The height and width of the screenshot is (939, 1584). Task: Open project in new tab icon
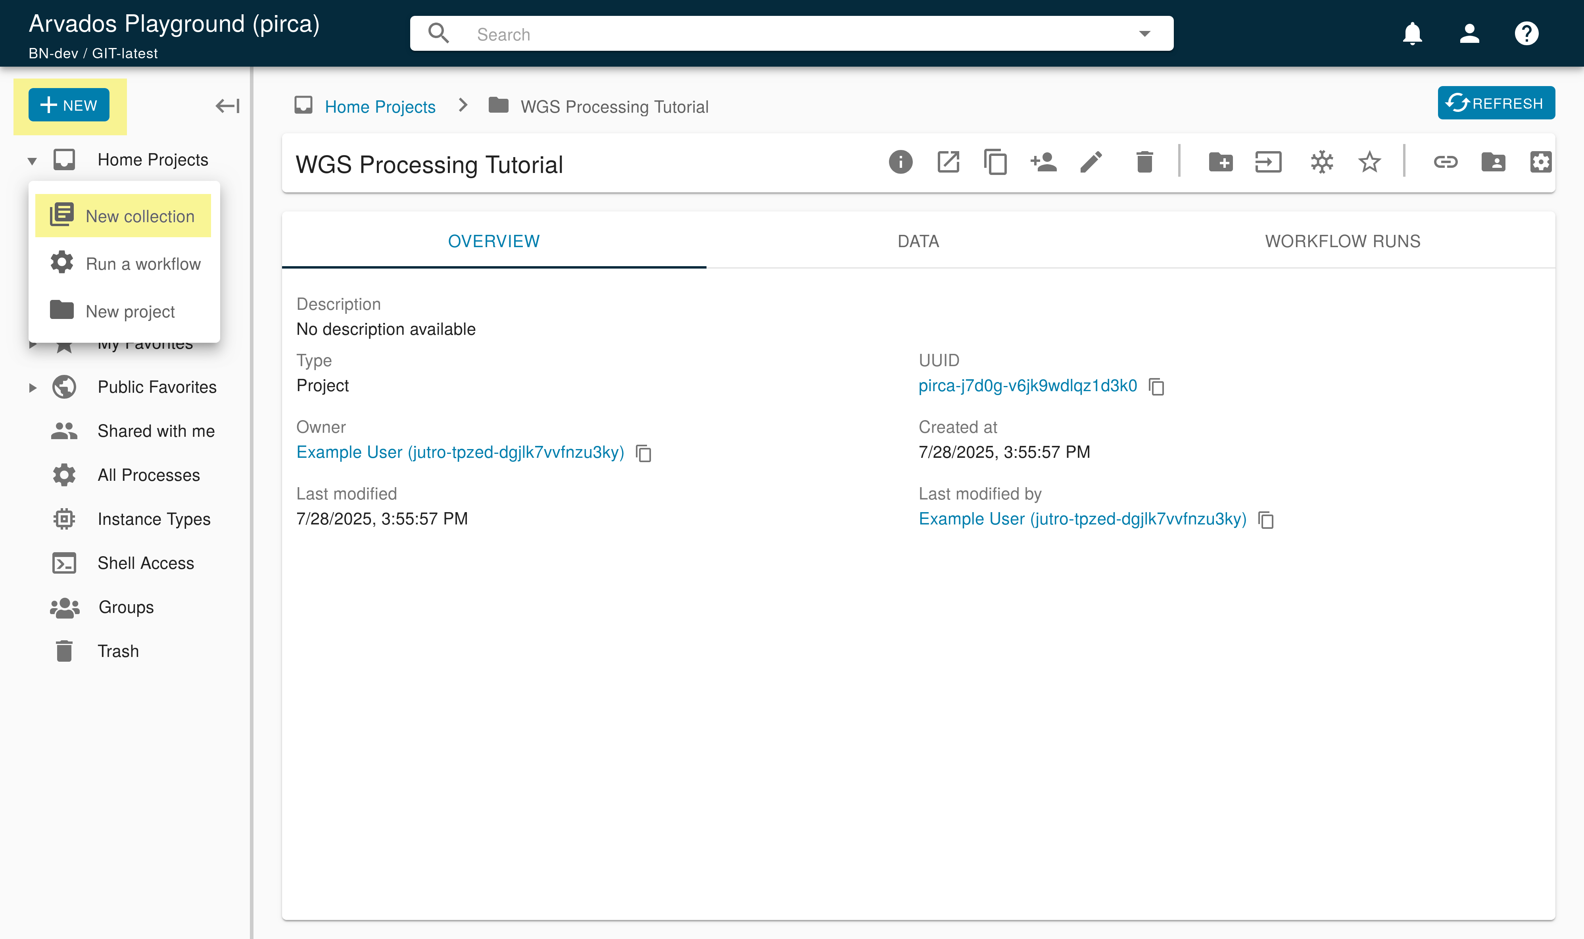(x=948, y=162)
